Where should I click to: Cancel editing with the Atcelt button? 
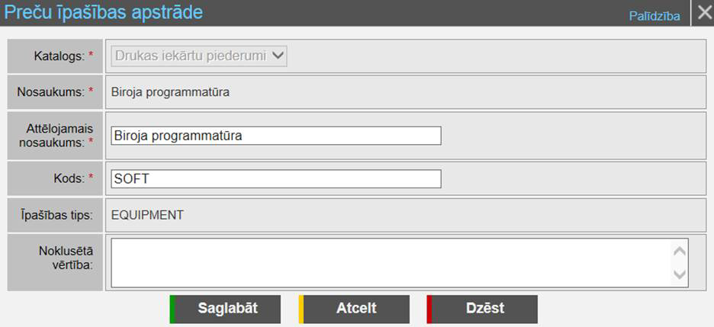[x=355, y=309]
